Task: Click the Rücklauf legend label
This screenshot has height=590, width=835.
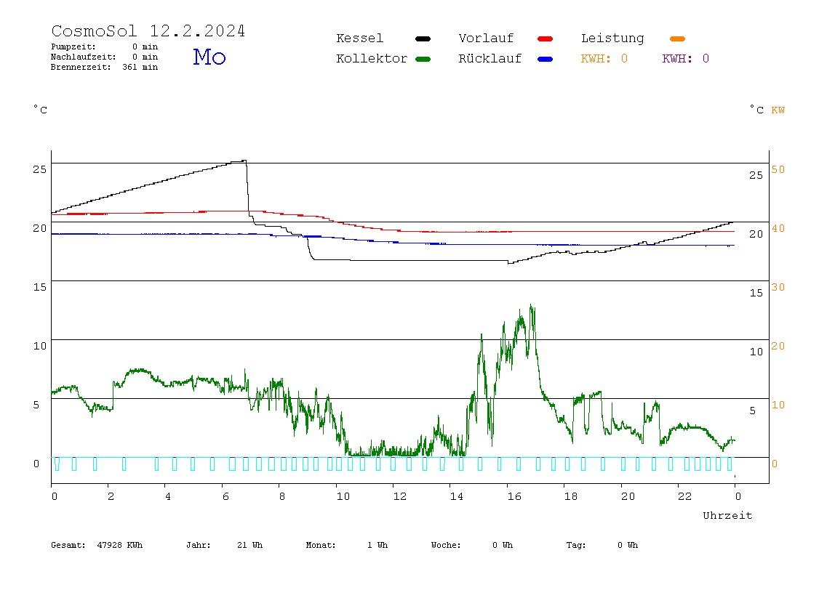Action: (490, 59)
